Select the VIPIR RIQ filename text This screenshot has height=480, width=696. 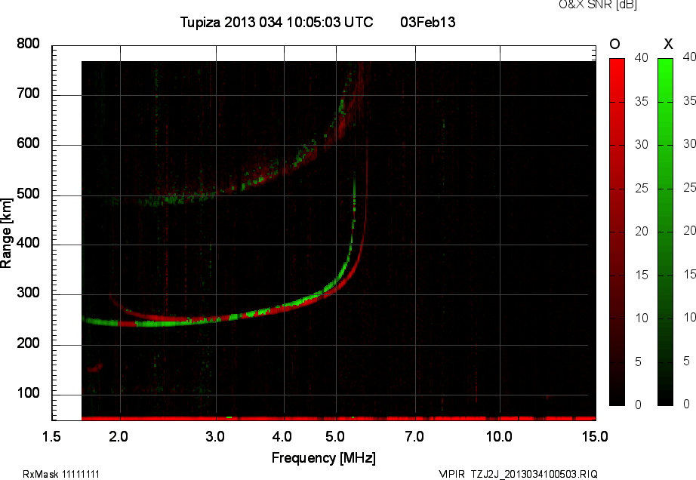518,474
